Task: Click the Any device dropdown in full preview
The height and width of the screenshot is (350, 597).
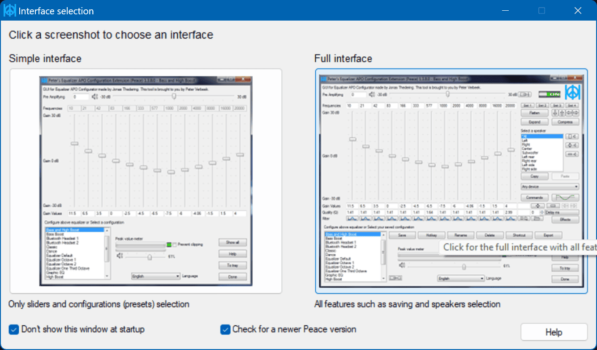Action: click(x=550, y=187)
